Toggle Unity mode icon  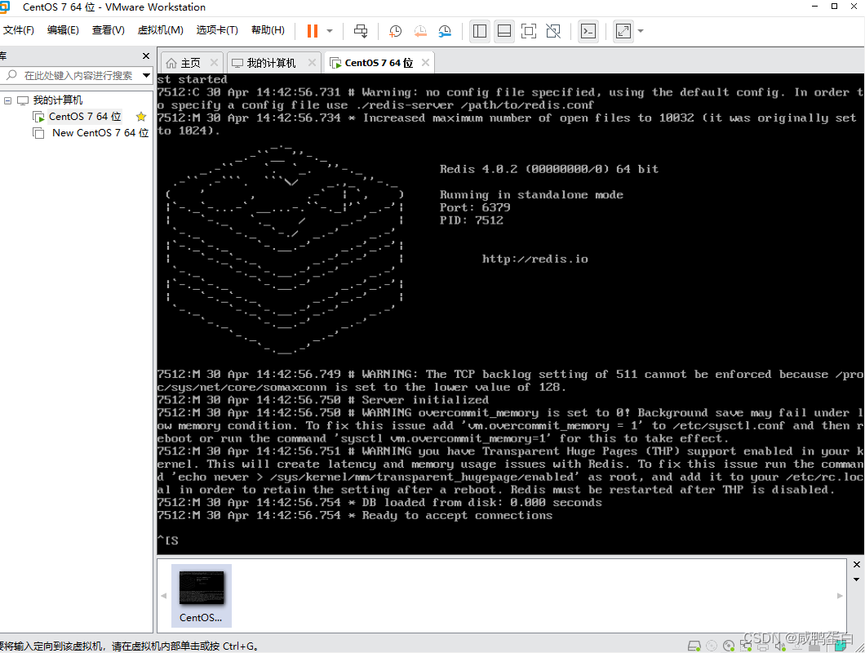(552, 31)
